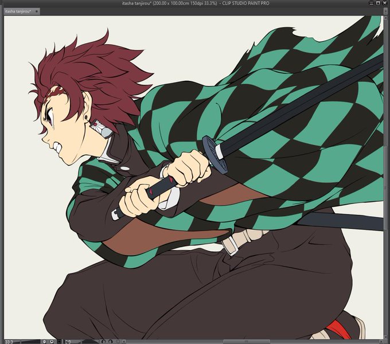Click the horizontal scrollbar thumb

tap(246, 342)
